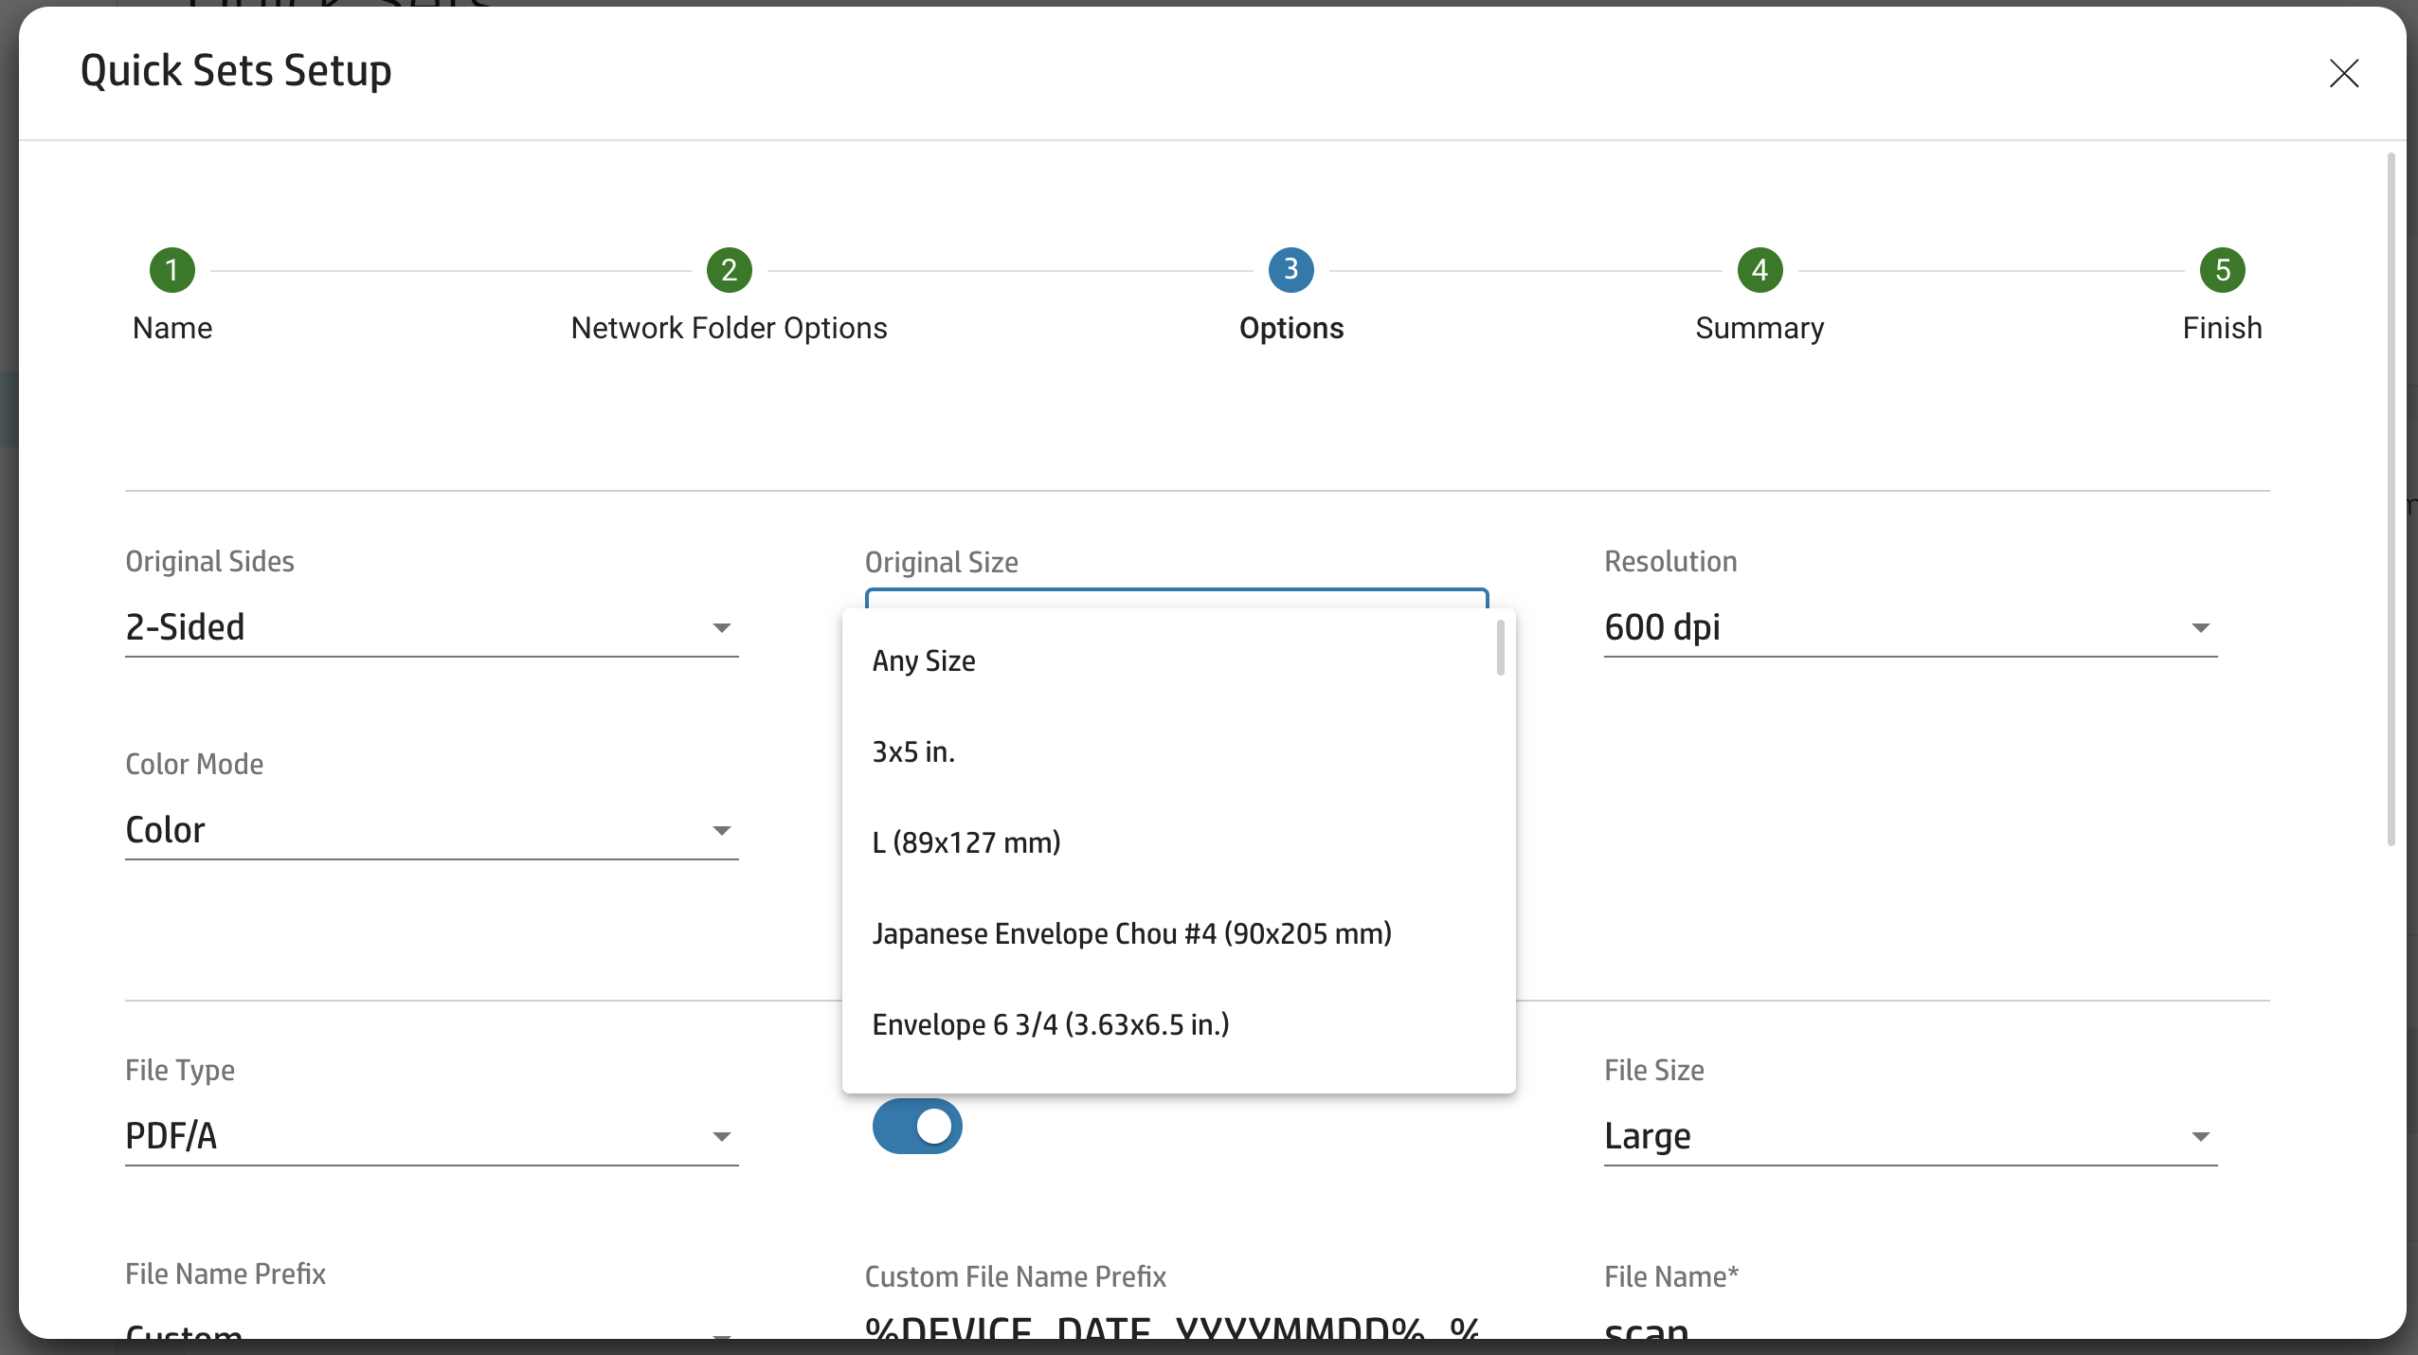Expand the Color Mode dropdown
Viewport: 2418px width, 1355px height.
(x=722, y=829)
